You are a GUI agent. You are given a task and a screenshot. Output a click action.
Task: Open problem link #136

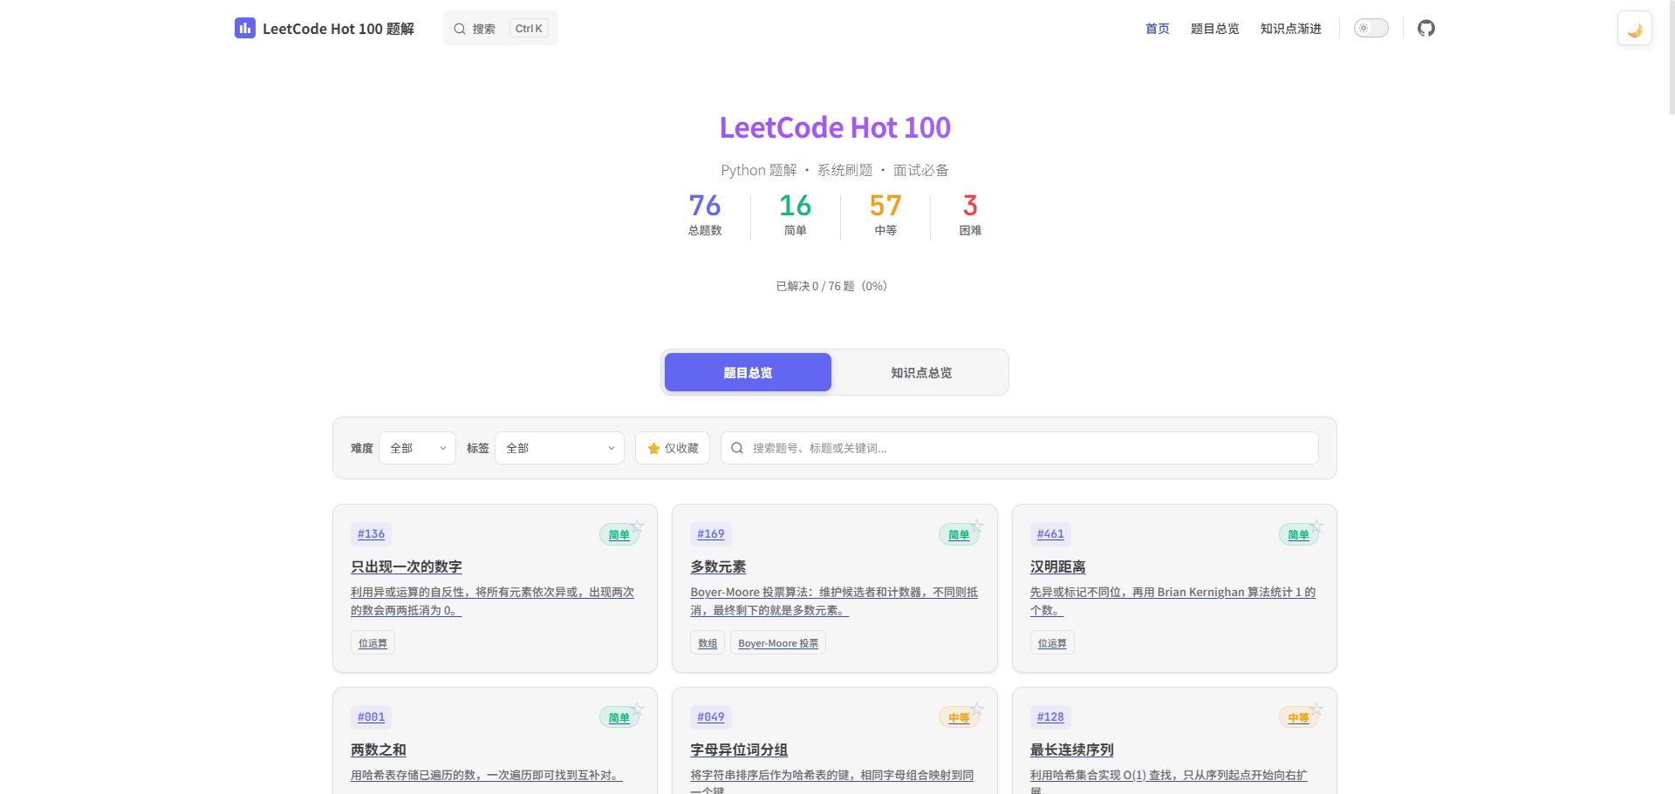[371, 533]
